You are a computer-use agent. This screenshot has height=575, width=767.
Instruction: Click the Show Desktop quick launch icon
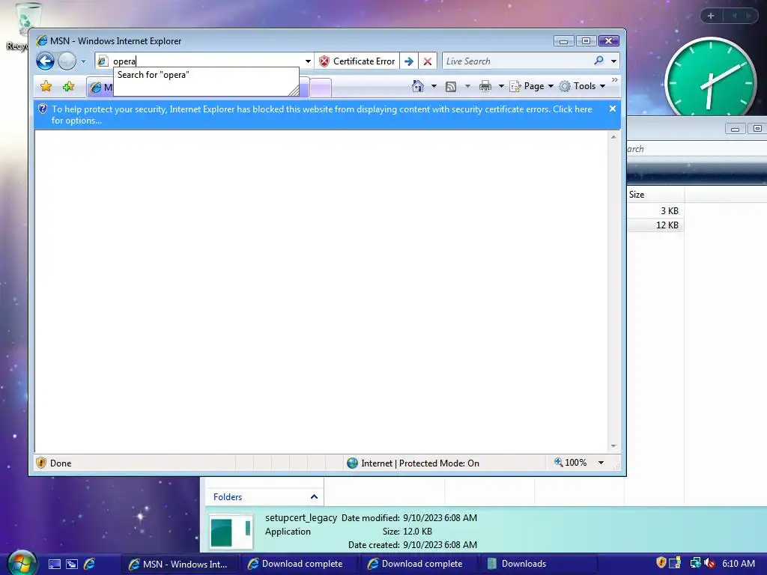click(55, 564)
